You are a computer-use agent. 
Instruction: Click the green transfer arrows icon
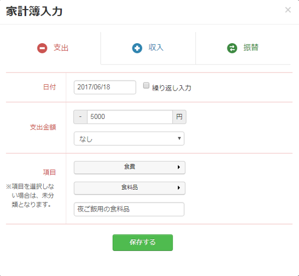232,48
